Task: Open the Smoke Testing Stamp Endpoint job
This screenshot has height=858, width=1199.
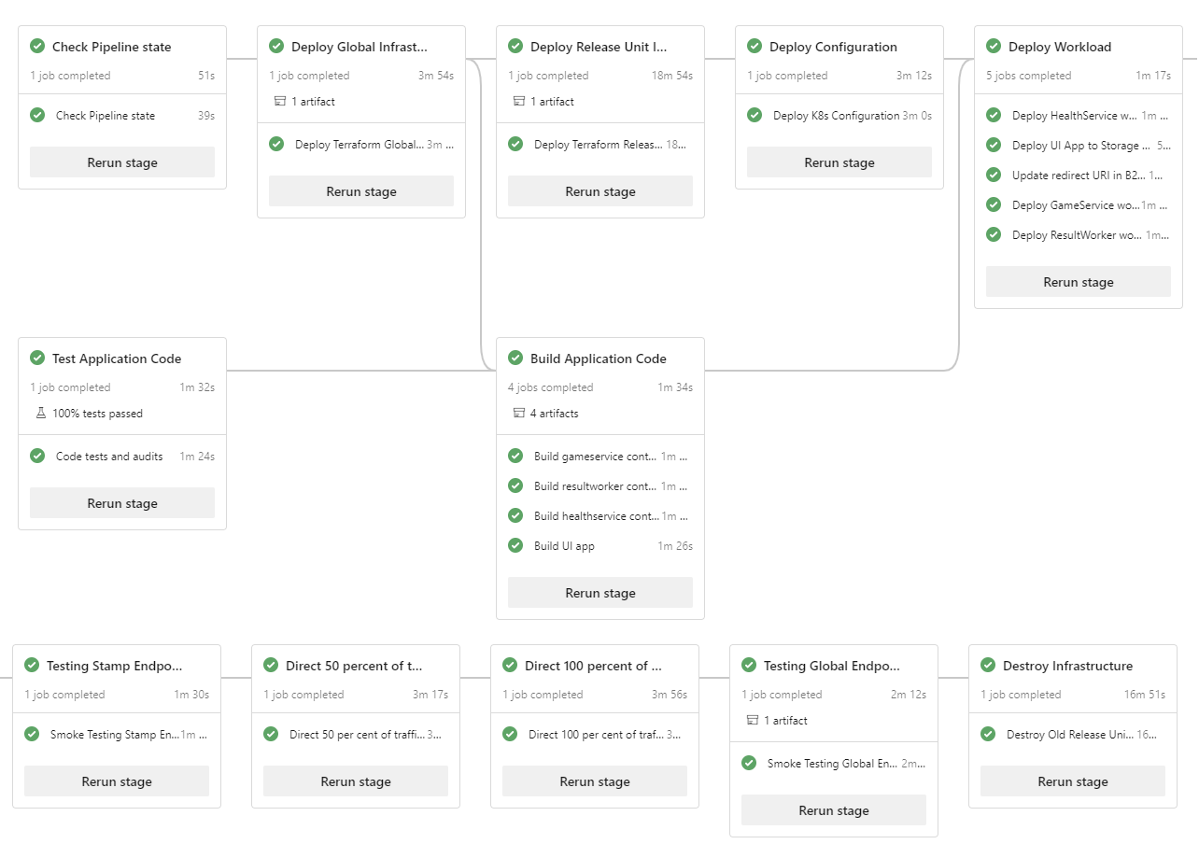Action: (x=114, y=735)
